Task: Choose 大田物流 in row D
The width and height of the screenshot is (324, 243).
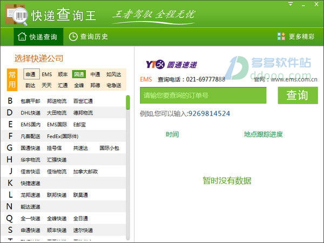Action: 57,113
